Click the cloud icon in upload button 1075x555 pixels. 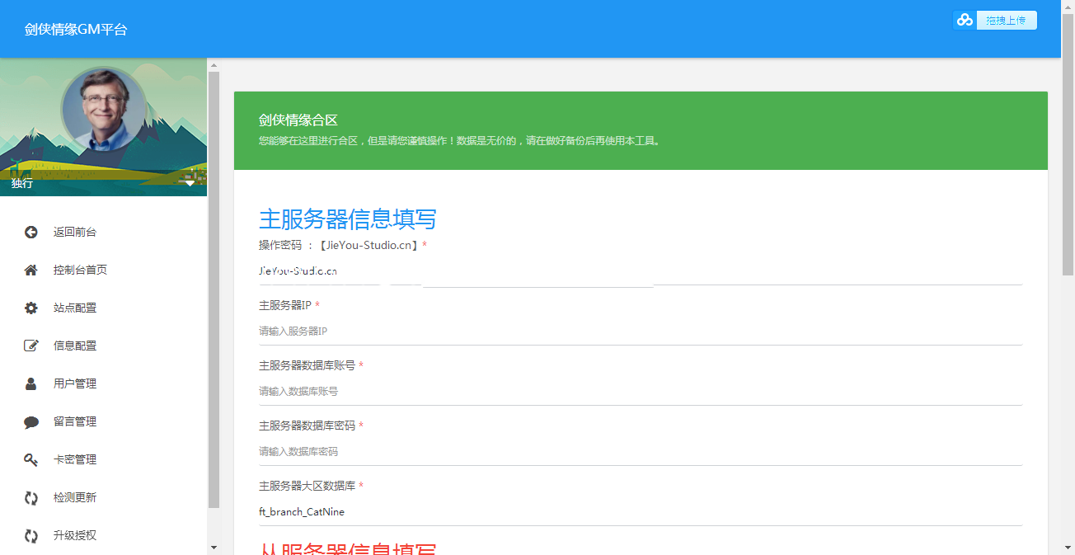[965, 21]
